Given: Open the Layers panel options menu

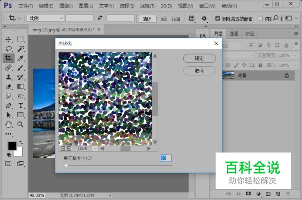Looking at the screenshot, I should click(296, 34).
